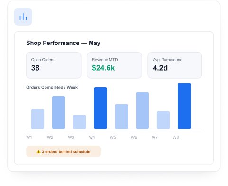Select the dark blue W8 bar
Image resolution: width=228 pixels, height=186 pixels.
pos(184,106)
